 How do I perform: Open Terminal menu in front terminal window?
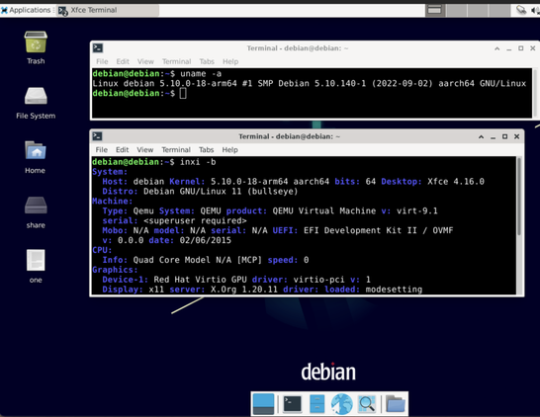176,149
